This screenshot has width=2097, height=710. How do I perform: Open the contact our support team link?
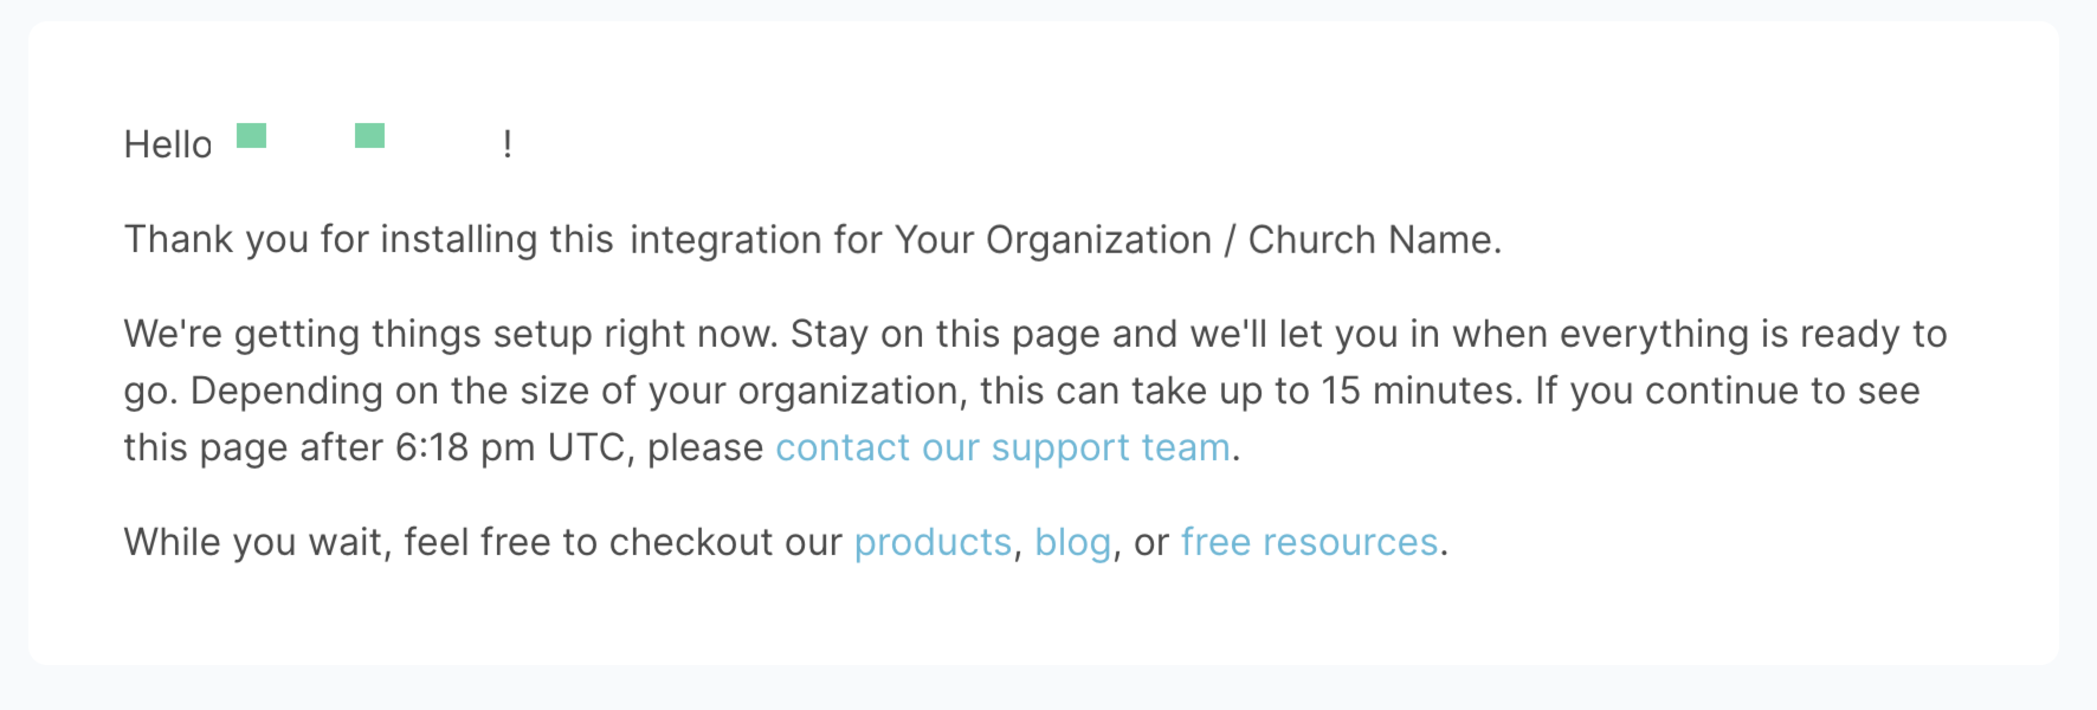click(x=1002, y=447)
